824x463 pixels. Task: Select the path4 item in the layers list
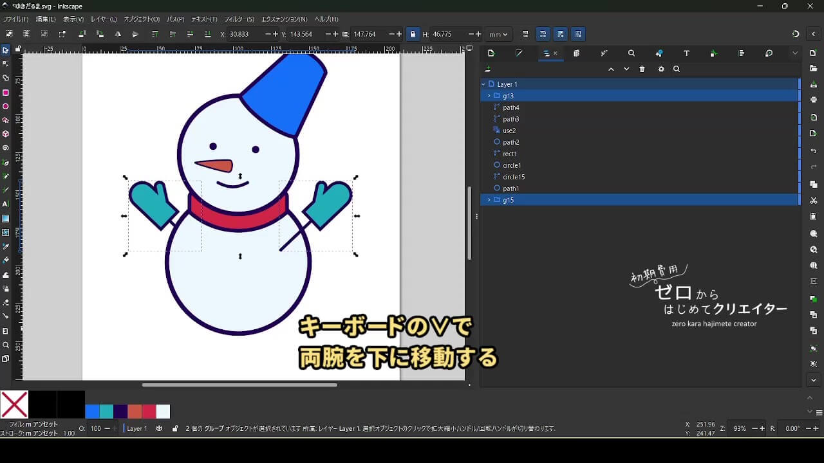click(511, 107)
